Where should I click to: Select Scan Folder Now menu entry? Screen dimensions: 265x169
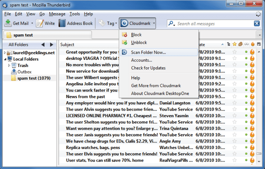tap(159, 52)
